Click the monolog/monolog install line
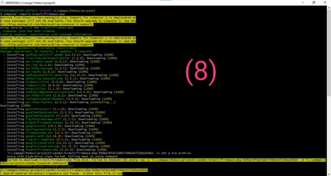 tap(51, 129)
